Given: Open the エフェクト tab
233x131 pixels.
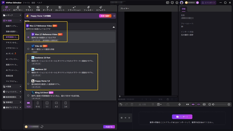Looking at the screenshot, I should click(101, 8).
